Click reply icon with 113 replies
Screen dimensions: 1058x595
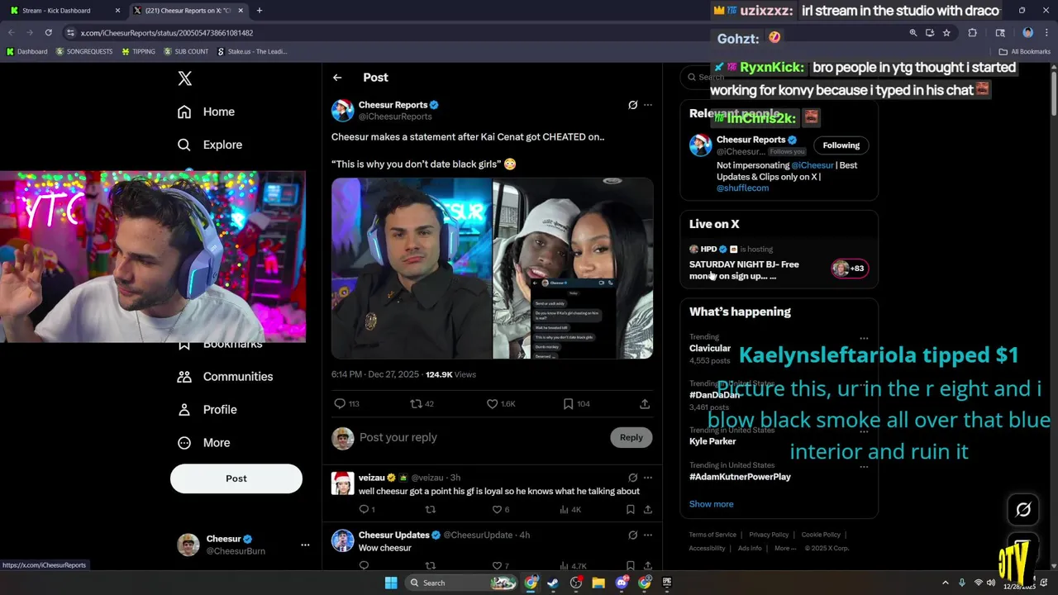(346, 403)
